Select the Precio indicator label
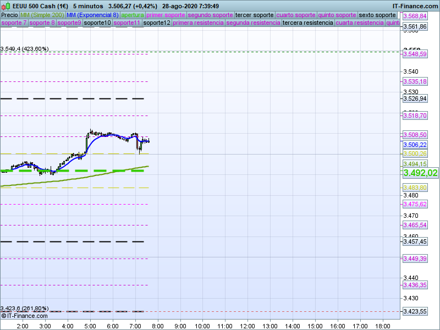 coord(9,15)
